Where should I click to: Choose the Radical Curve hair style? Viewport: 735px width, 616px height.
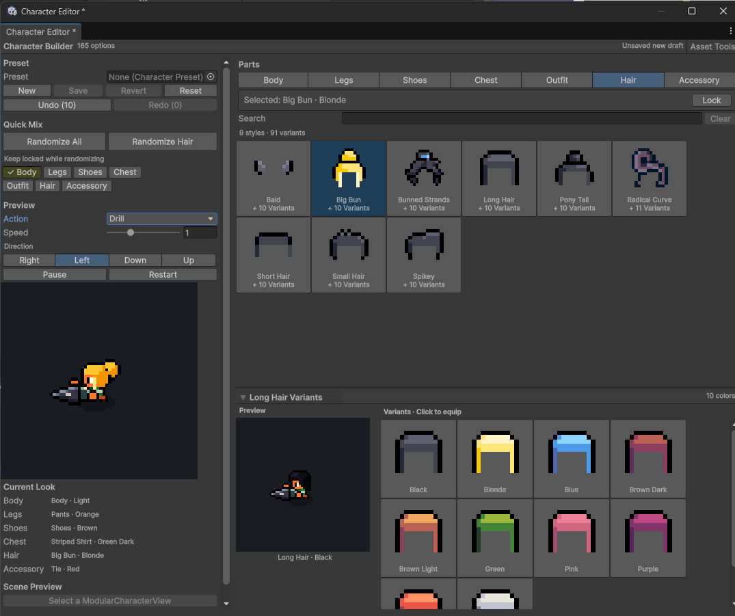pos(650,178)
